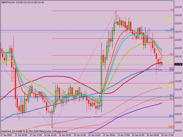Click the 212.95 price axis label
The image size is (183, 137).
tap(178, 23)
